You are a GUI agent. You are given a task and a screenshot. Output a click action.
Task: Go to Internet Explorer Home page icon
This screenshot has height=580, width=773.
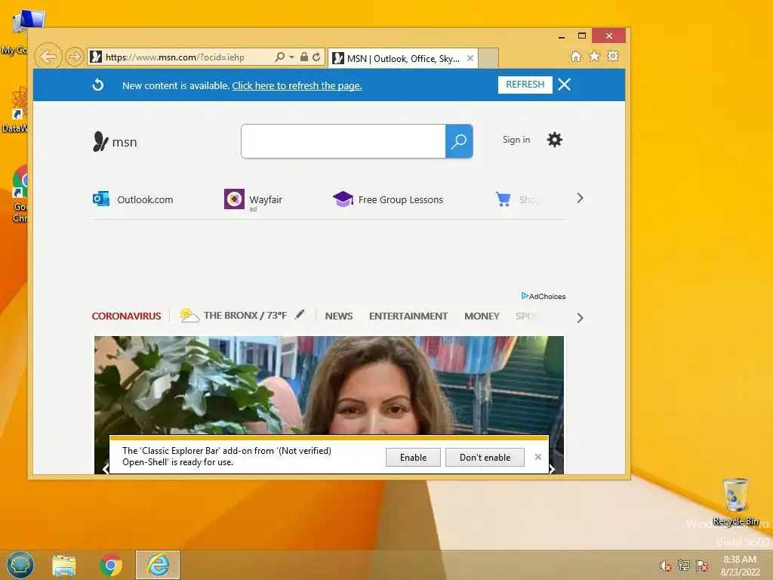click(576, 56)
